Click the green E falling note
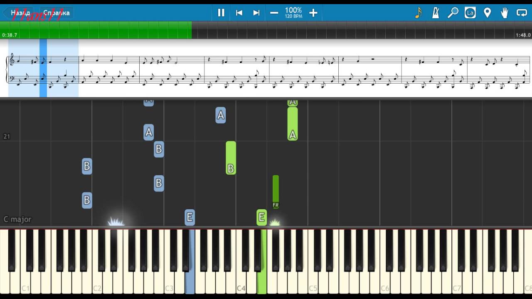The image size is (532, 299). coord(261,217)
